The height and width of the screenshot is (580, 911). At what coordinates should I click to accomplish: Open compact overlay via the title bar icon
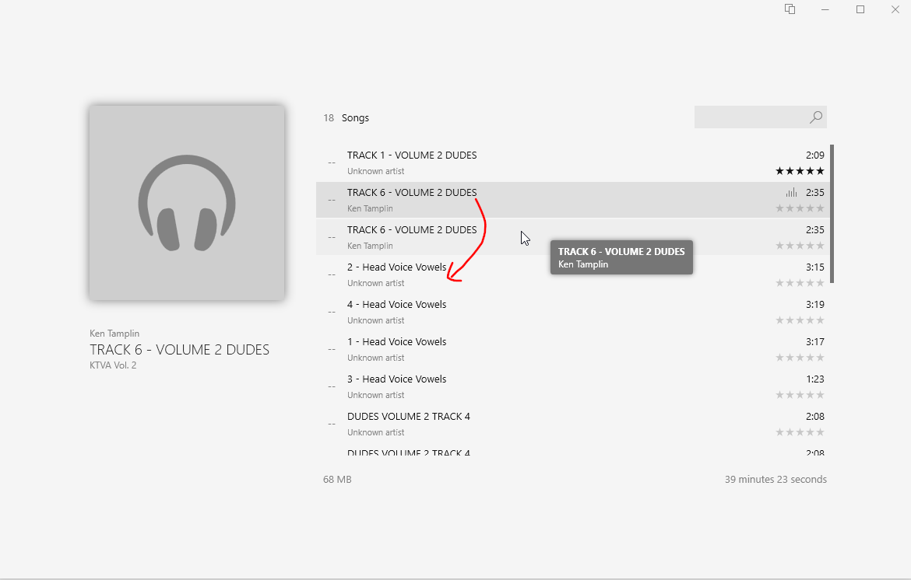click(790, 9)
